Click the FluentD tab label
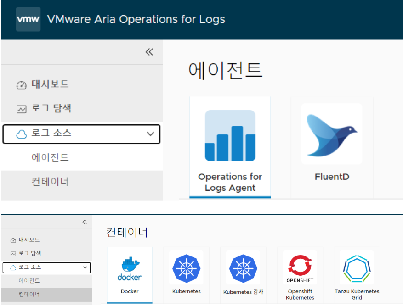 pyautogui.click(x=332, y=177)
